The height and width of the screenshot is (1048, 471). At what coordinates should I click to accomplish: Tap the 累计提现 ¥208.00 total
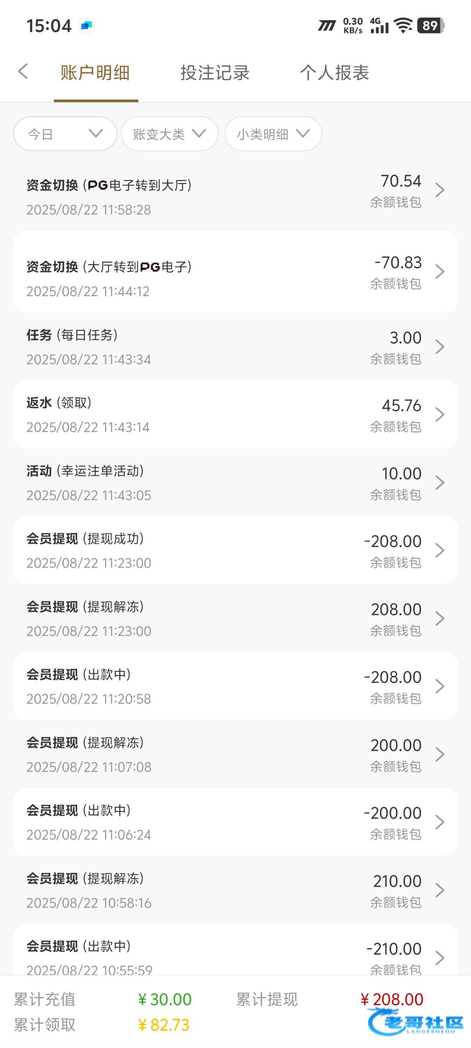(392, 999)
